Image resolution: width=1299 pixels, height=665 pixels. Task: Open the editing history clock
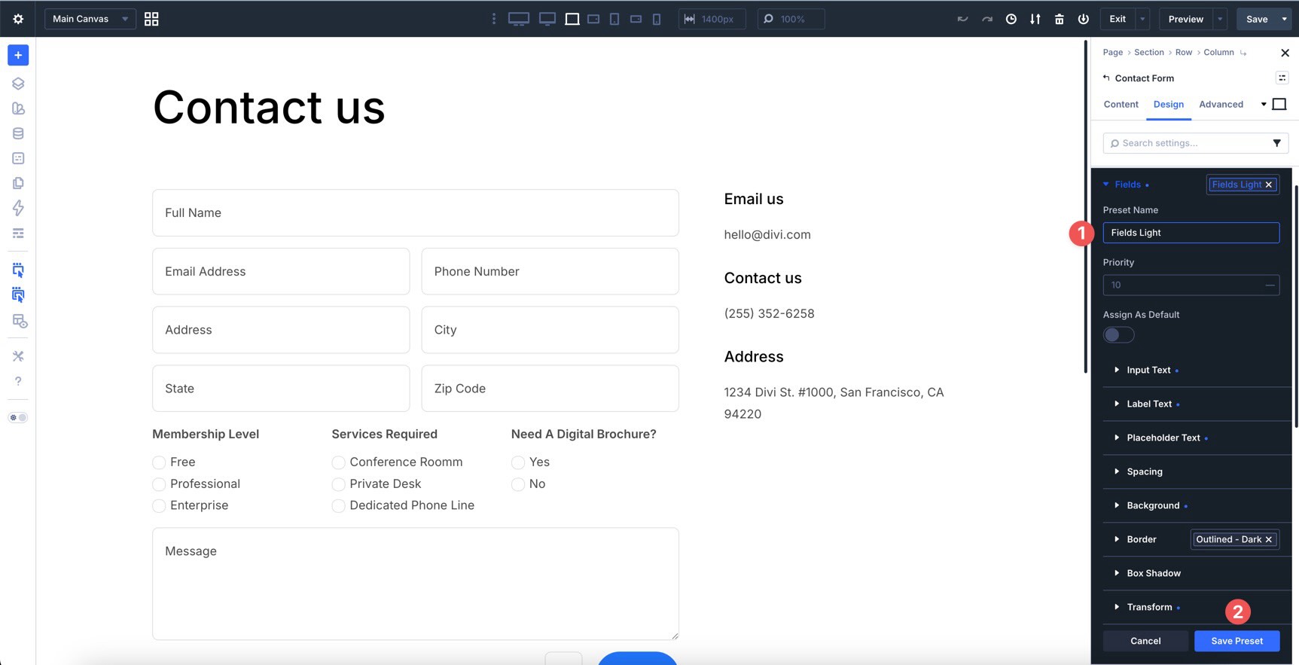tap(1011, 19)
